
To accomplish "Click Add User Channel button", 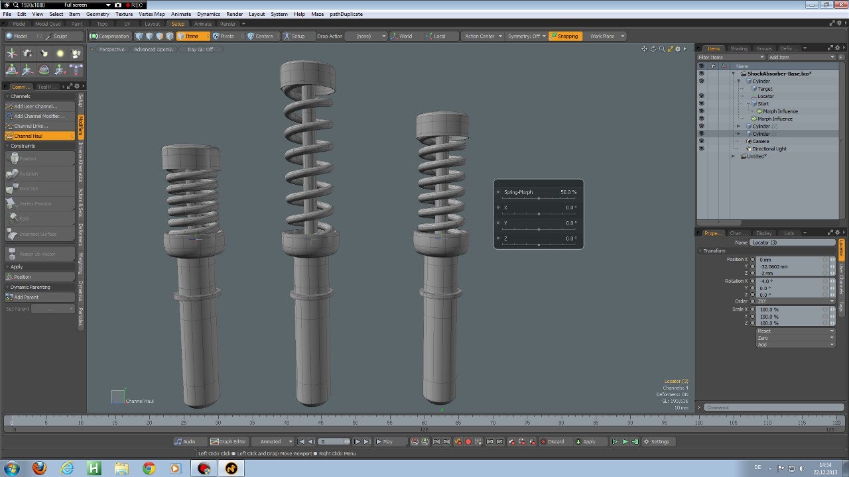I will pos(40,106).
